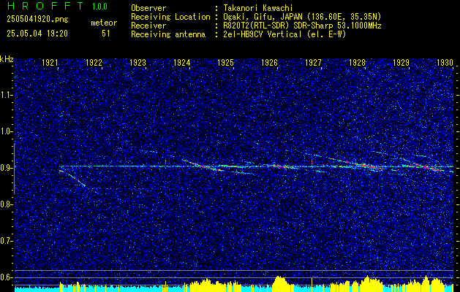
Task: Click the file name 2505041920.png
Action: (37, 20)
